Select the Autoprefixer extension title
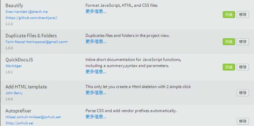Viewport: 254px width, 126px height. [x=18, y=111]
